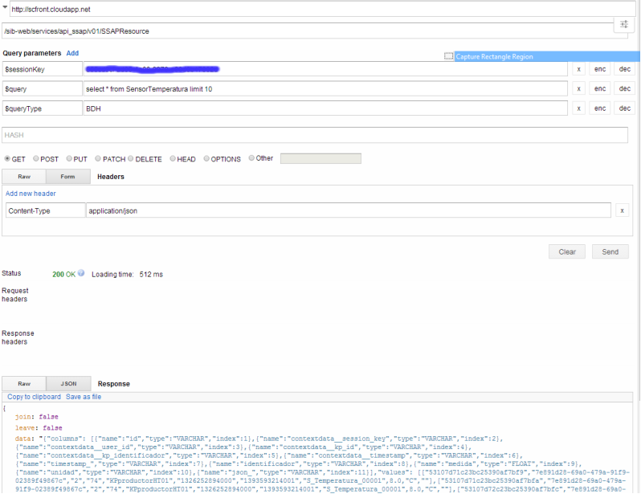This screenshot has height=494, width=641.
Task: Click the blue status info icon
Action: pyautogui.click(x=81, y=273)
